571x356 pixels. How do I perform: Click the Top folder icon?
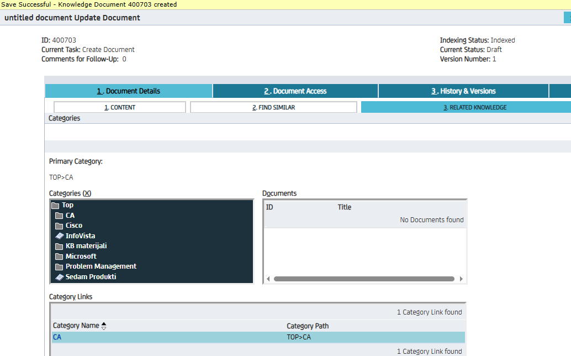55,205
